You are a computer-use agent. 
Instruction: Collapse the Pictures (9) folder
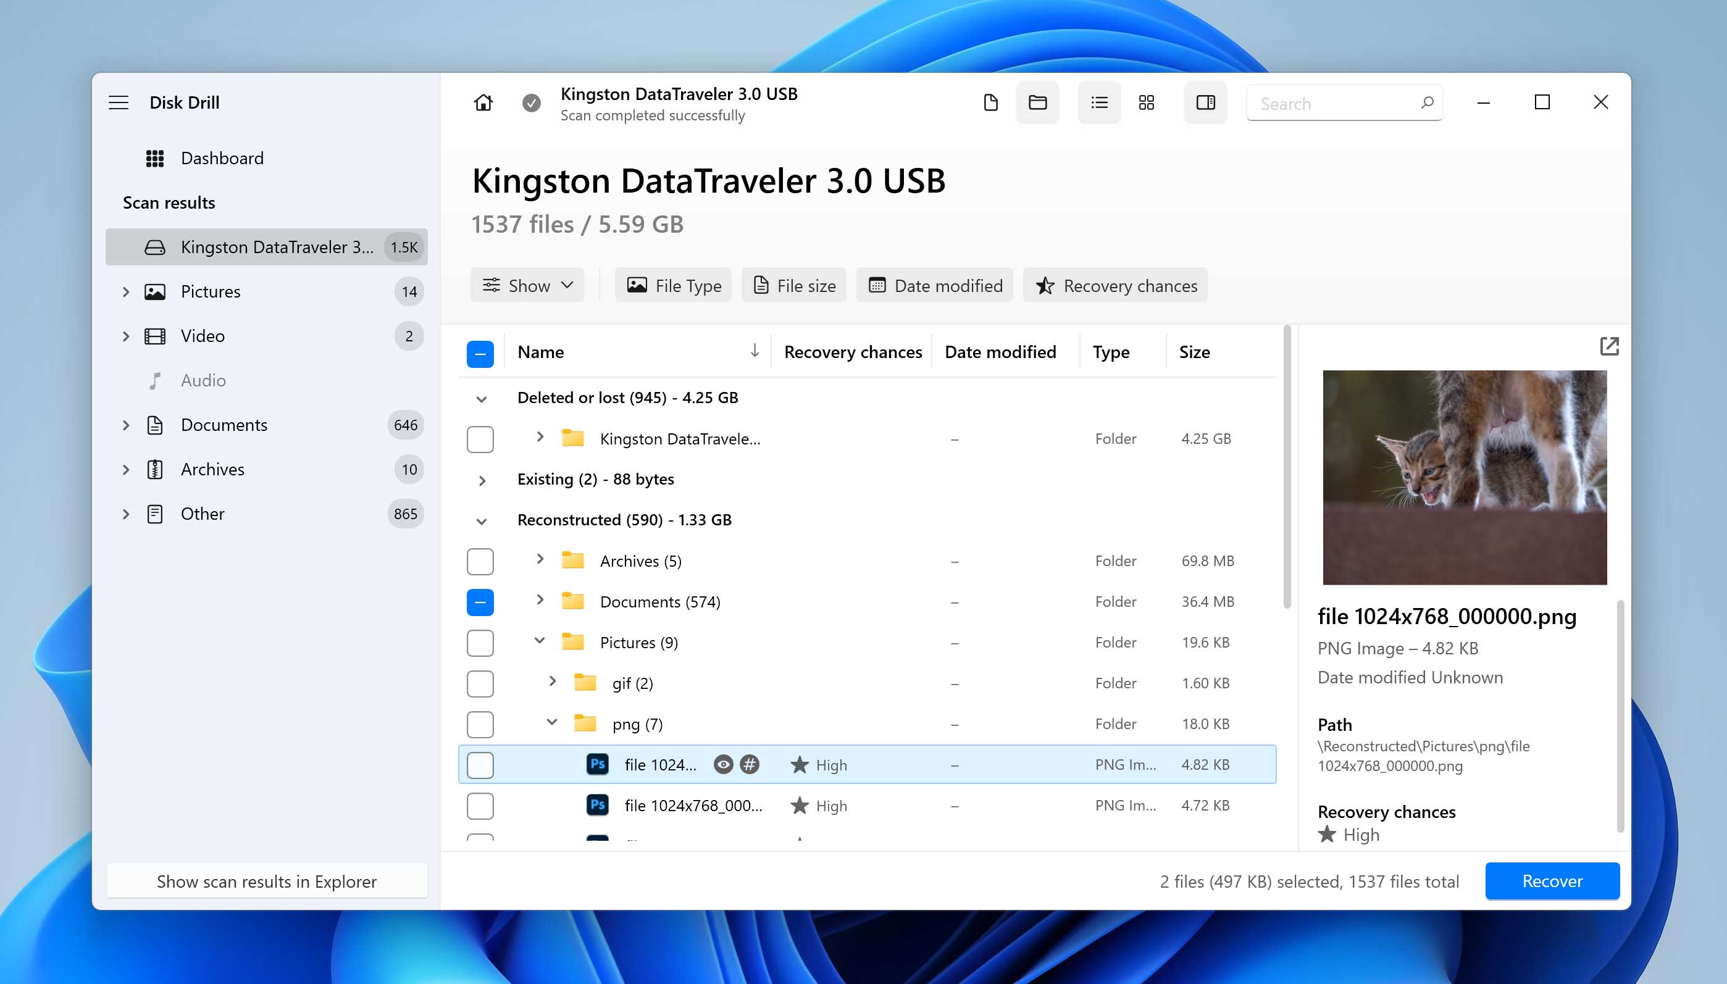(x=540, y=641)
